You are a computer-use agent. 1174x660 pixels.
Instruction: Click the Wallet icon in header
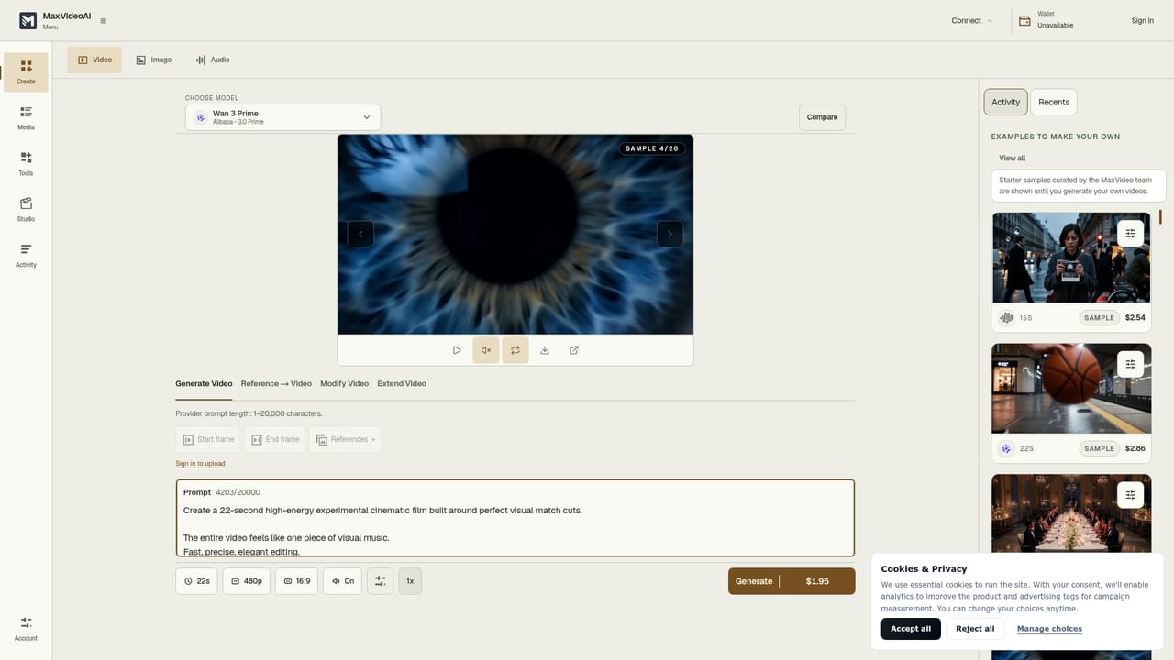1025,20
